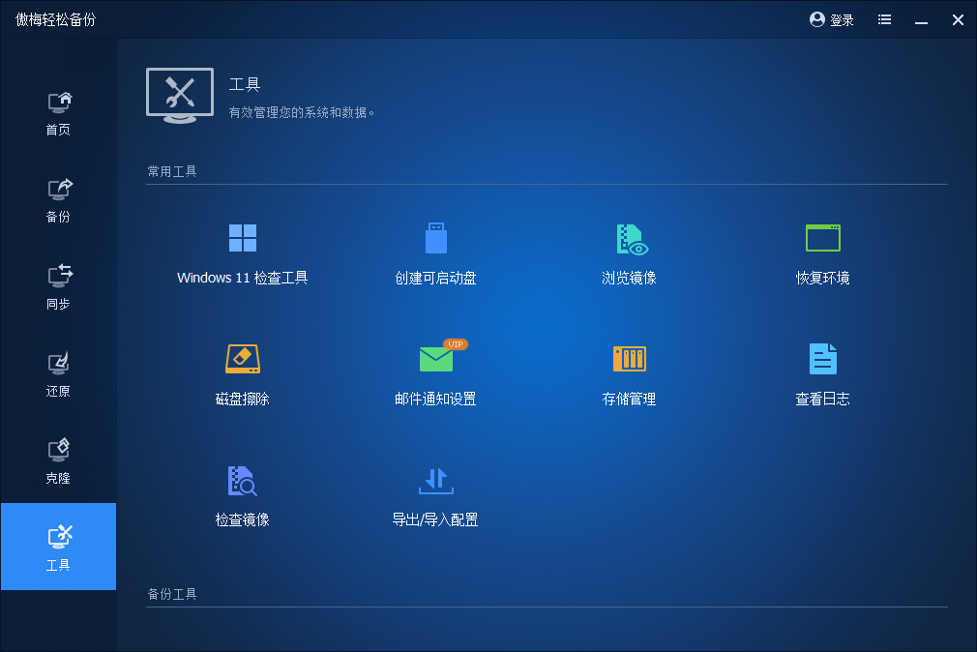Switch to the 备份 page
The height and width of the screenshot is (652, 977).
click(57, 198)
